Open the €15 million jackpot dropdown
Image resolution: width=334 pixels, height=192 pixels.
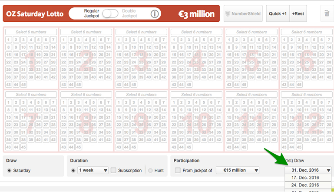[x=238, y=170]
